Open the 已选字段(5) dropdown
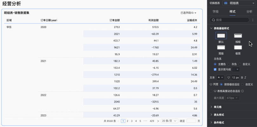257x127 pixels. 188,13
